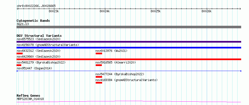
Task: Open variant nsv4169384 (gnomADStructuralVariants) label
Action: (x=126, y=80)
